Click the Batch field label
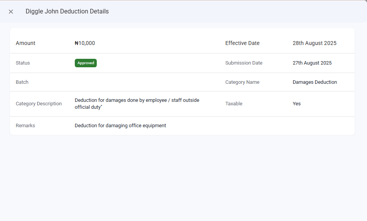 [x=22, y=82]
